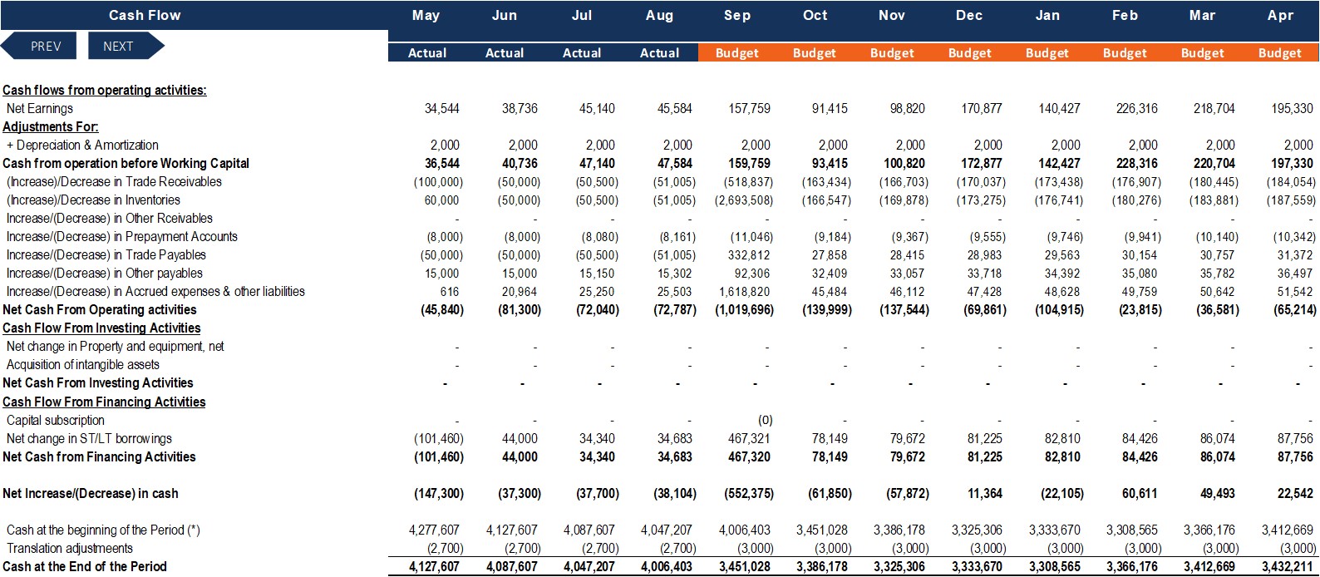Select 'Net Increase/(Decrease) in cash' label
The width and height of the screenshot is (1320, 577).
[91, 493]
